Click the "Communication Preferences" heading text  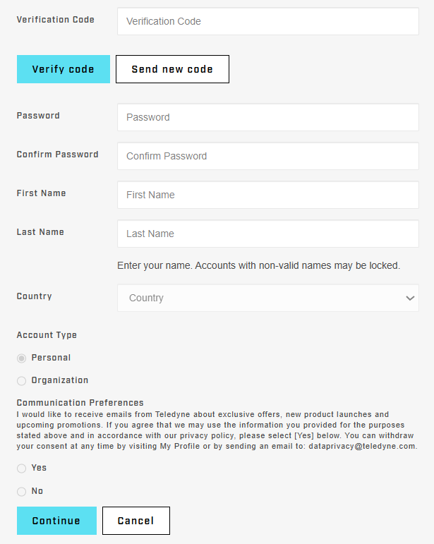click(80, 403)
